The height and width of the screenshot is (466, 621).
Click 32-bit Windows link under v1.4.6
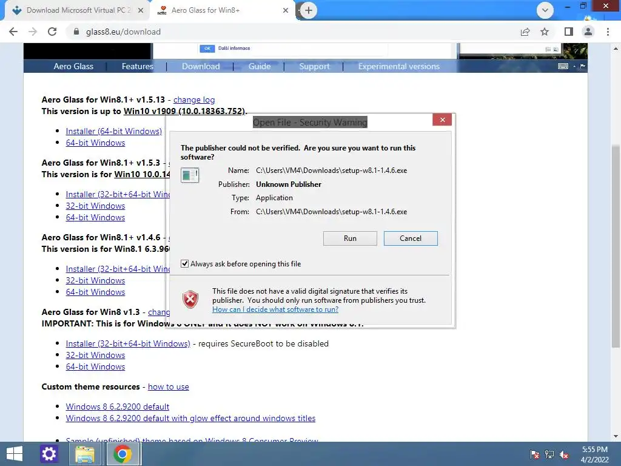(x=95, y=280)
